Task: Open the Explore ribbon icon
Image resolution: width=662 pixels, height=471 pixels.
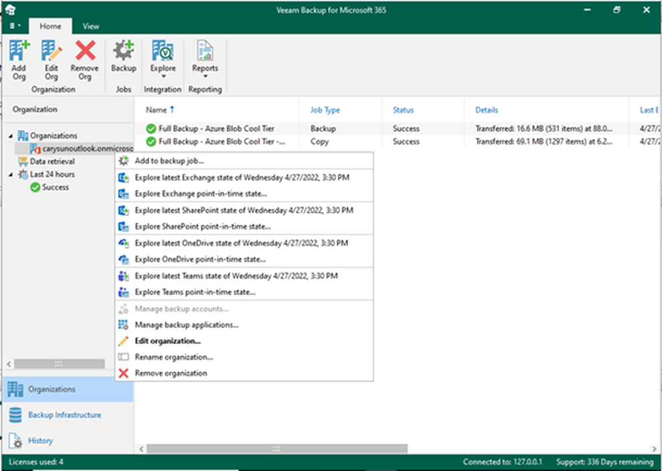Action: [162, 50]
